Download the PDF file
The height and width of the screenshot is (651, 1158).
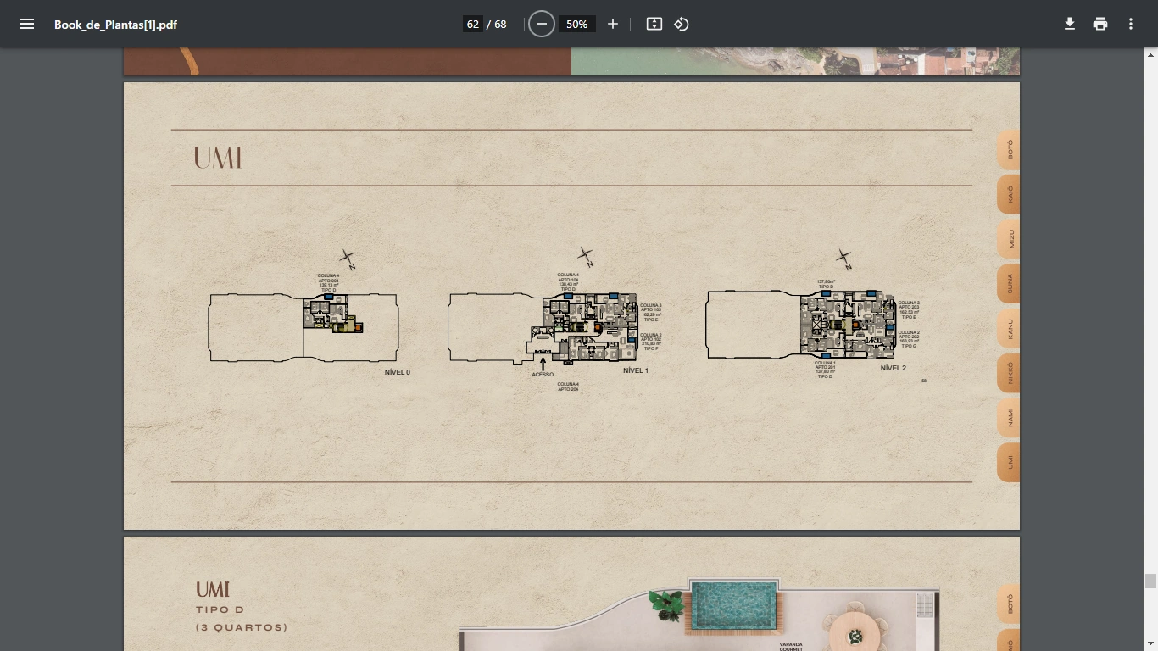1070,24
